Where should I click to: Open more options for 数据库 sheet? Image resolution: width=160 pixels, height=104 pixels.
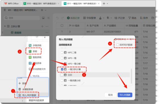(47, 33)
